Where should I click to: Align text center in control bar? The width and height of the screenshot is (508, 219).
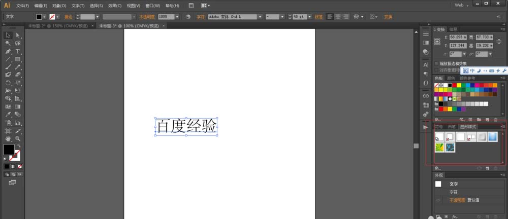pyautogui.click(x=338, y=17)
